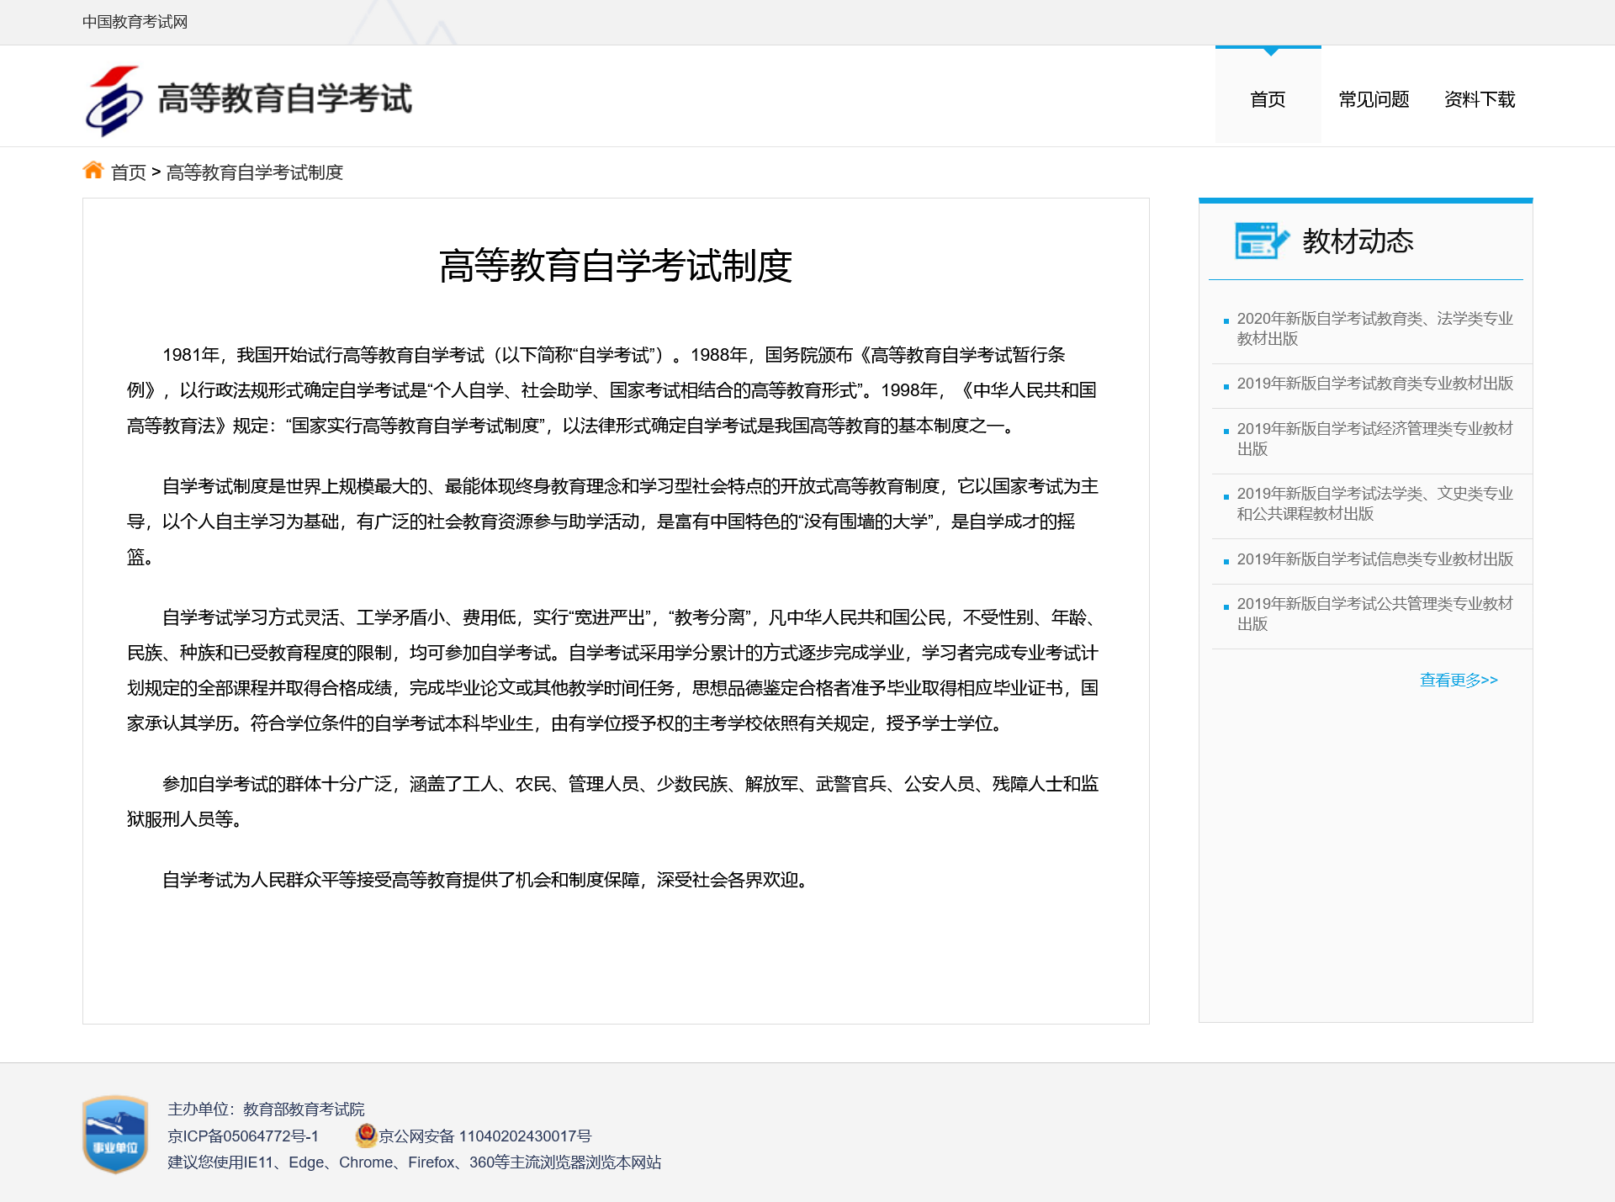Click the 高等教育自学考试 site logo emblem
Image resolution: width=1615 pixels, height=1202 pixels.
[114, 100]
